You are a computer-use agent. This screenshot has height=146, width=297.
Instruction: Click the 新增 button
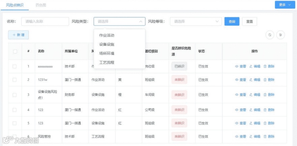pos(18,35)
